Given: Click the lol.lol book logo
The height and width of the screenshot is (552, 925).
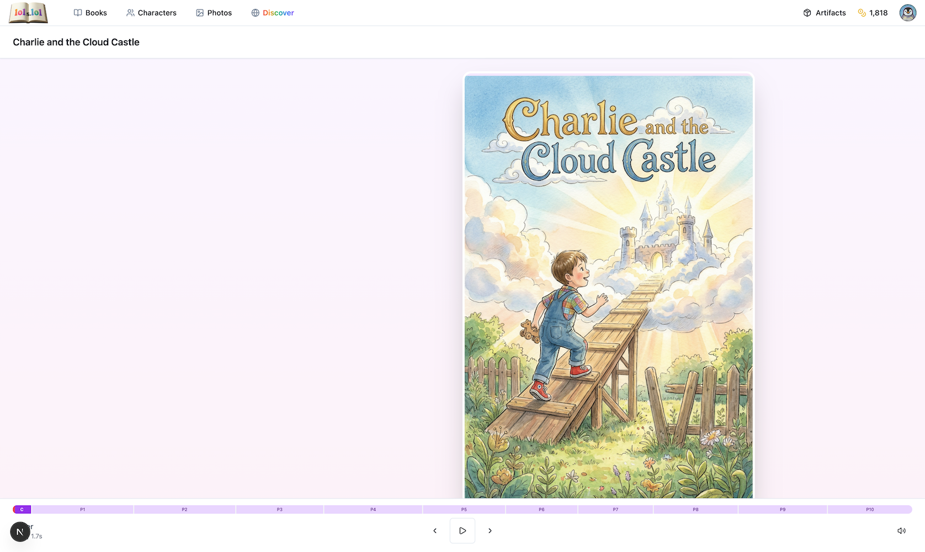Looking at the screenshot, I should click(x=28, y=13).
